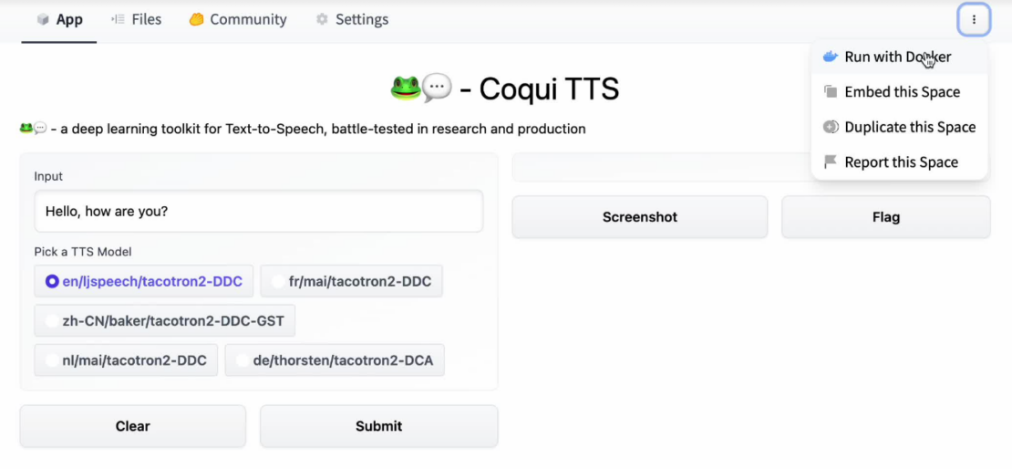This screenshot has width=1012, height=469.
Task: Select fr/mai/tacotron2-DDC model radio
Action: pos(278,282)
